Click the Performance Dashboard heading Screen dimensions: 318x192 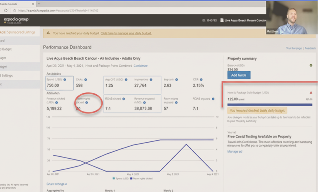click(67, 47)
